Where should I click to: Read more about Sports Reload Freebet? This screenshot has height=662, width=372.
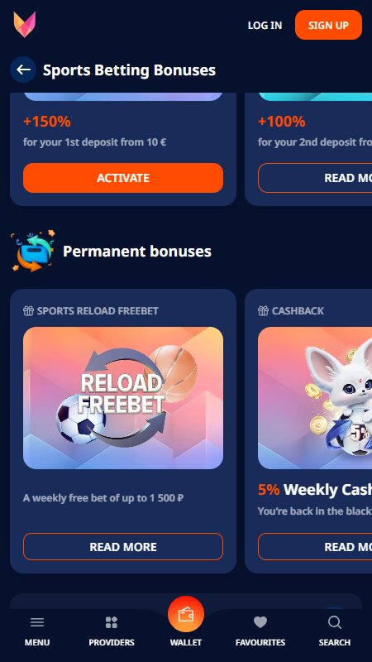(123, 547)
